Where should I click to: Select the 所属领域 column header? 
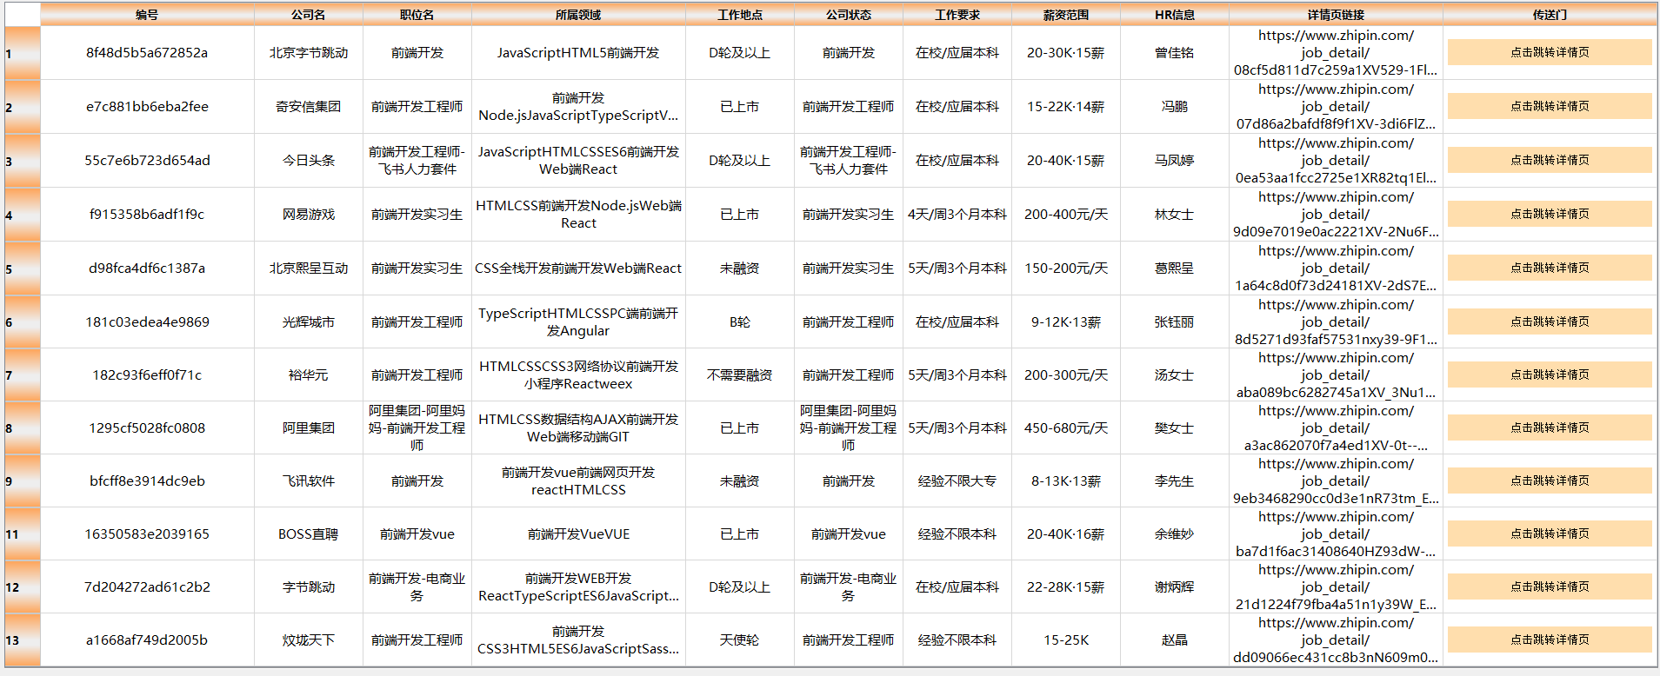tap(578, 15)
